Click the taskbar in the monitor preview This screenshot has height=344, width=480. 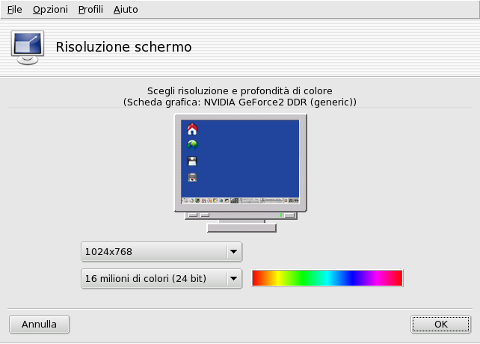(x=240, y=200)
